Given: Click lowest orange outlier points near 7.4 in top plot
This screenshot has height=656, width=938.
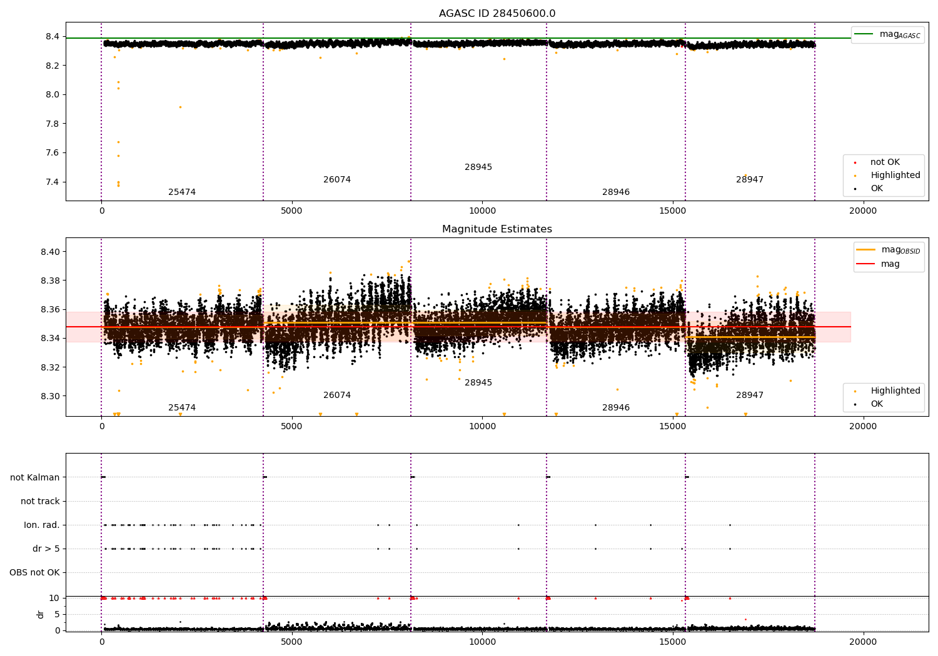Looking at the screenshot, I should click(x=118, y=184).
